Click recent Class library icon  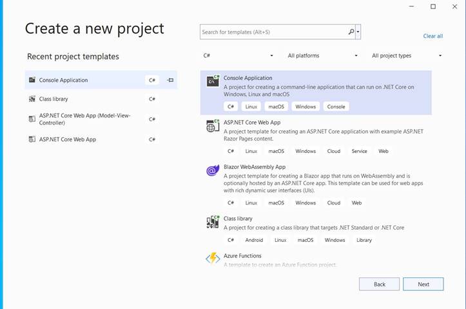click(x=32, y=99)
